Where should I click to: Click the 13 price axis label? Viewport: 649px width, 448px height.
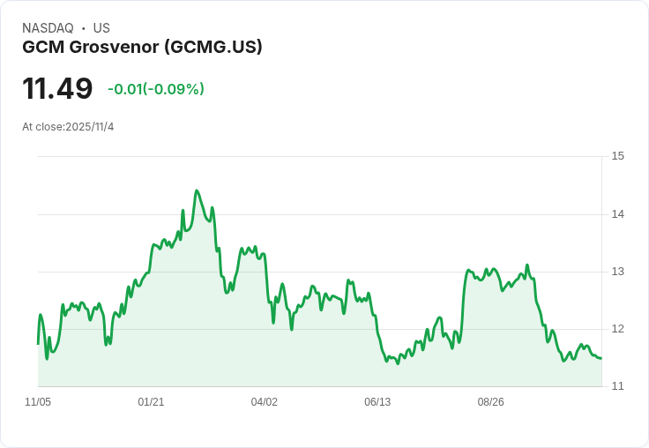click(617, 272)
